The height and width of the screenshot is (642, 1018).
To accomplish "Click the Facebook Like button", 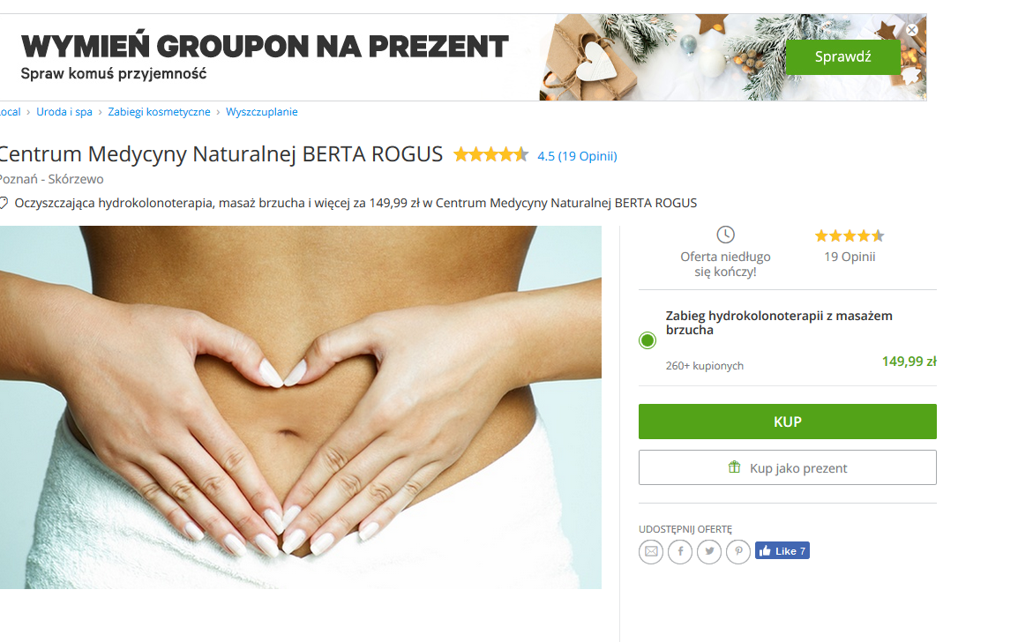I will [782, 550].
